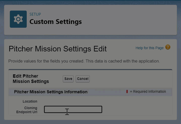This screenshot has width=181, height=124.
Task: Select the Pitcher Mission Settings Information header
Action: coord(51,92)
